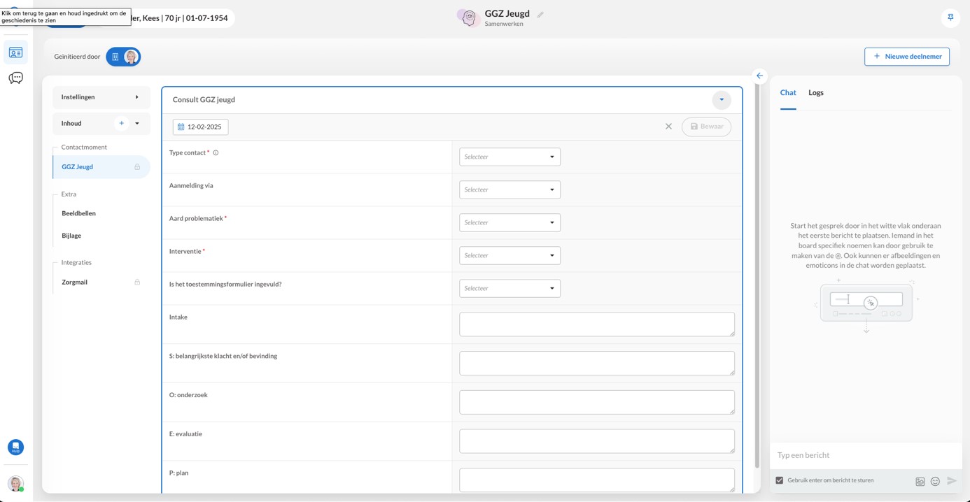Toggle the Geïnitieerd door avatar switch
This screenshot has height=502, width=970.
click(124, 57)
